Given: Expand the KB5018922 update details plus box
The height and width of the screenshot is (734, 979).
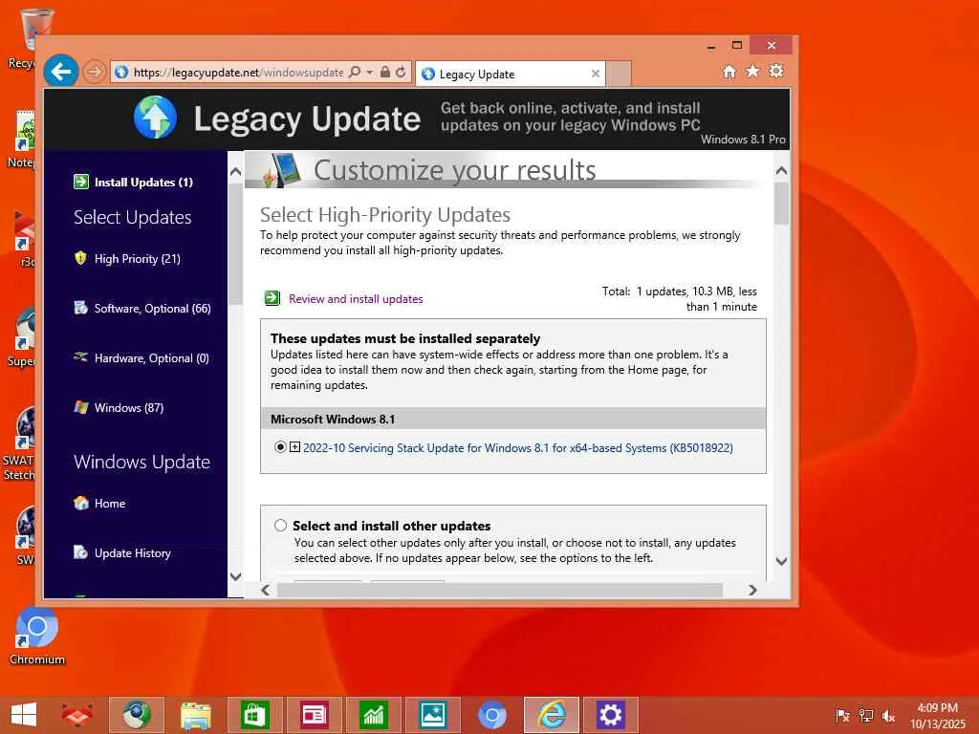Looking at the screenshot, I should click(x=294, y=447).
